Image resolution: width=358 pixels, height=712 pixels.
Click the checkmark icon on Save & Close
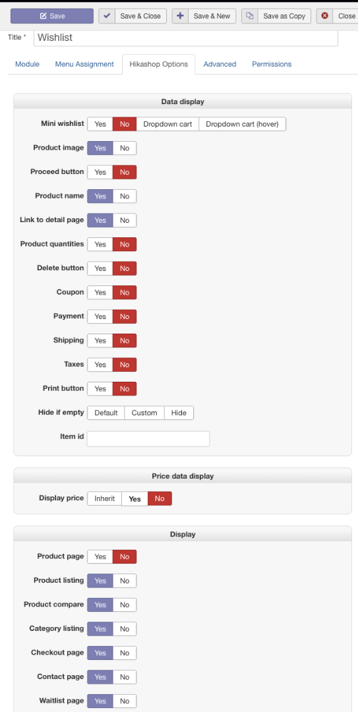[x=107, y=16]
